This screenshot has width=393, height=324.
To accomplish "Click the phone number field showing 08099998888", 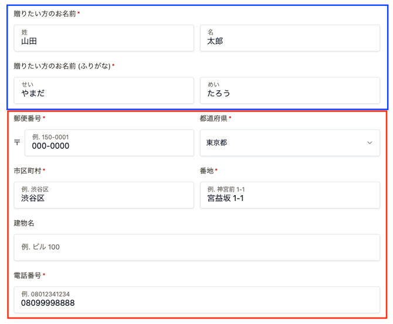I will tap(196, 299).
